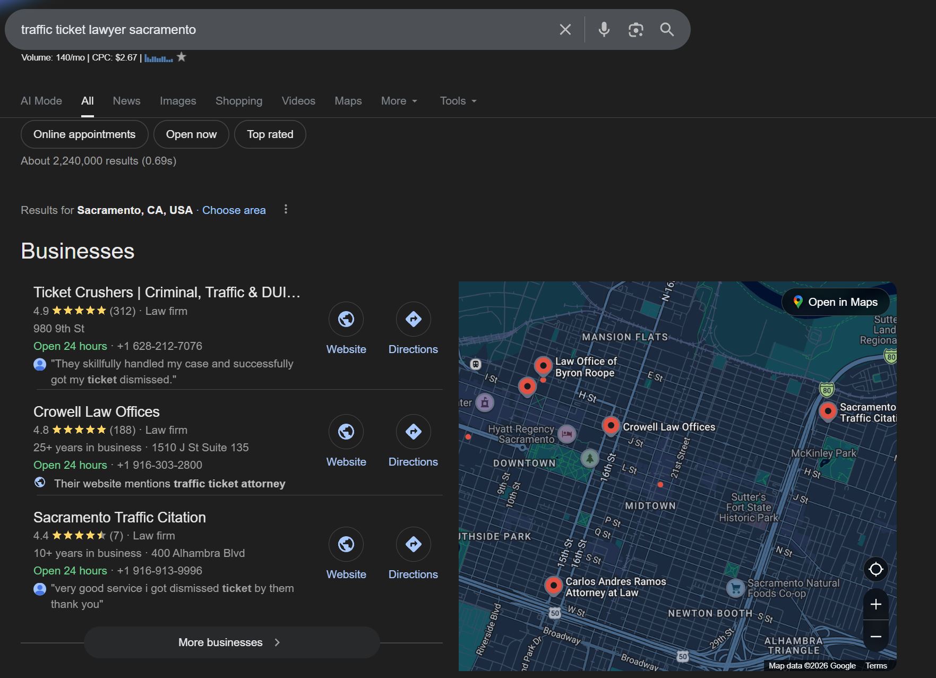This screenshot has width=936, height=678.
Task: Open the Tools dropdown
Action: pos(457,101)
